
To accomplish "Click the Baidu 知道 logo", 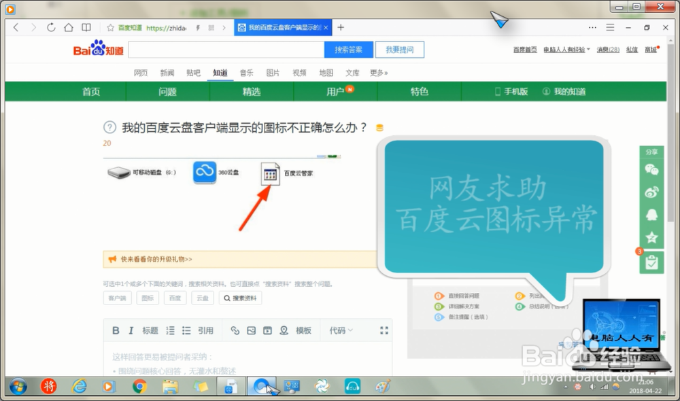I will click(99, 48).
